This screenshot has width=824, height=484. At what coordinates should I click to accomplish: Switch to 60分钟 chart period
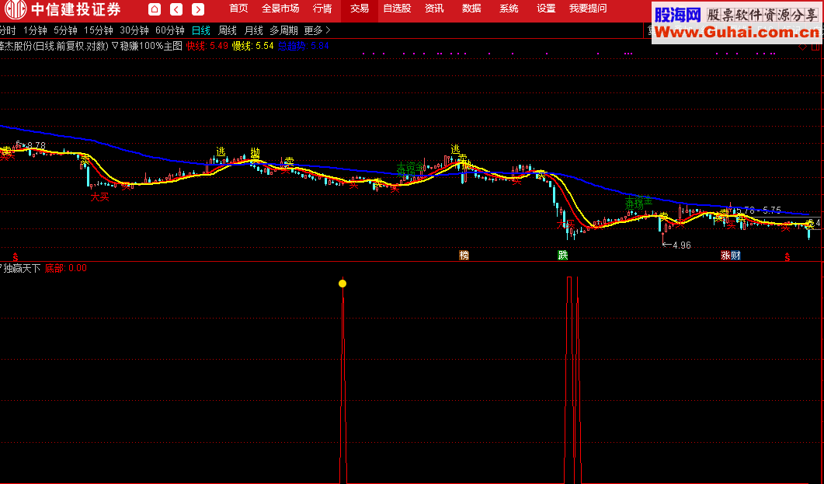pyautogui.click(x=170, y=30)
